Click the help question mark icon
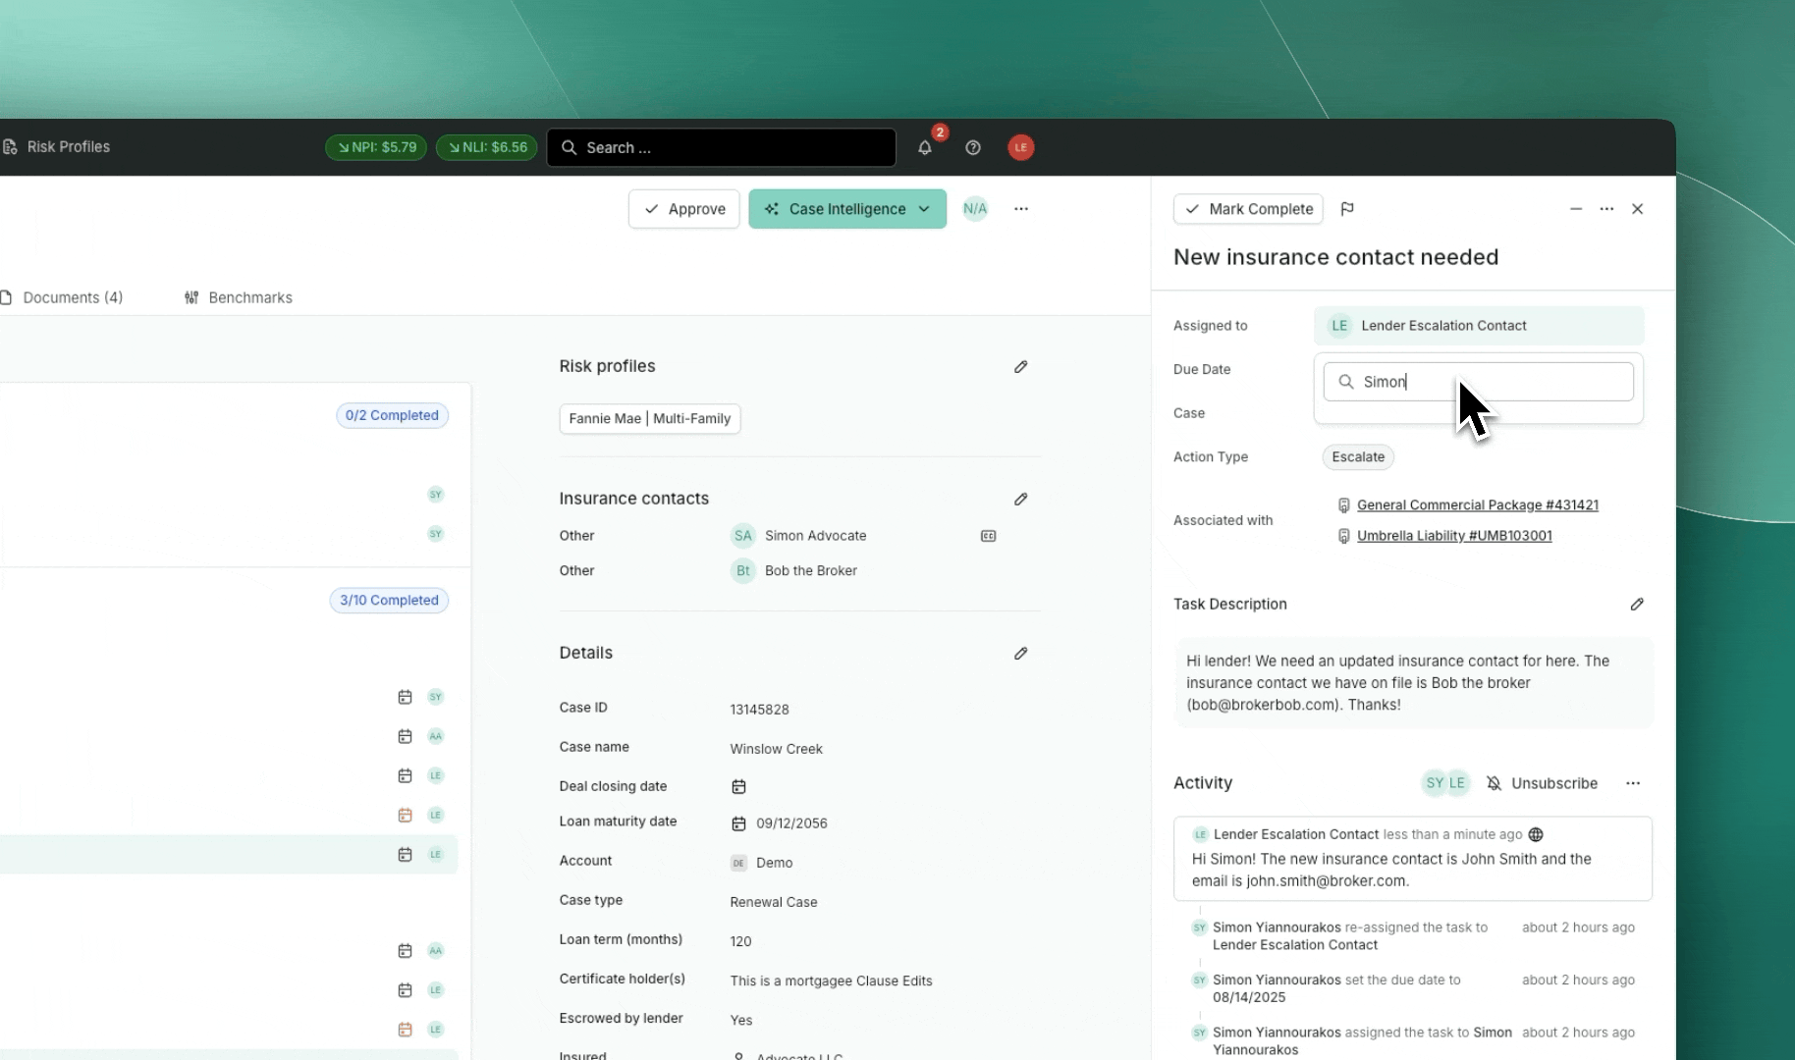The height and width of the screenshot is (1060, 1795). [972, 147]
